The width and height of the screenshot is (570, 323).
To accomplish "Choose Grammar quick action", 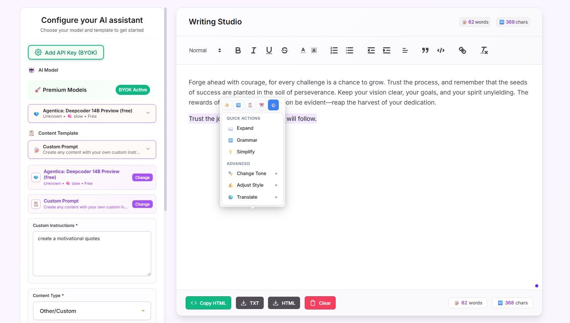I will [x=253, y=140].
